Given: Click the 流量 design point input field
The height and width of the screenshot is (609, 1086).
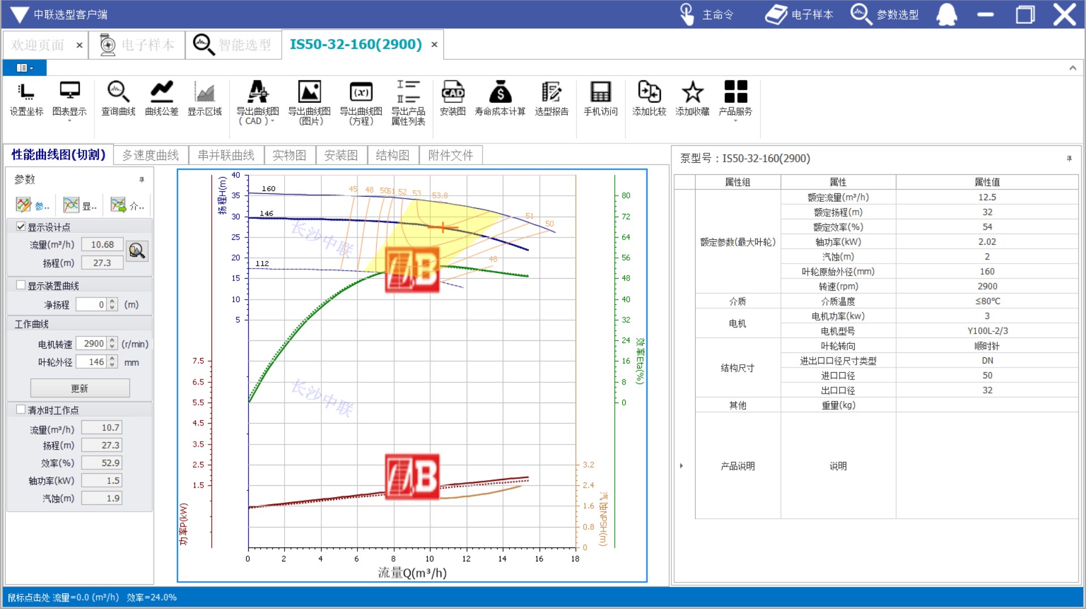Looking at the screenshot, I should coord(102,244).
